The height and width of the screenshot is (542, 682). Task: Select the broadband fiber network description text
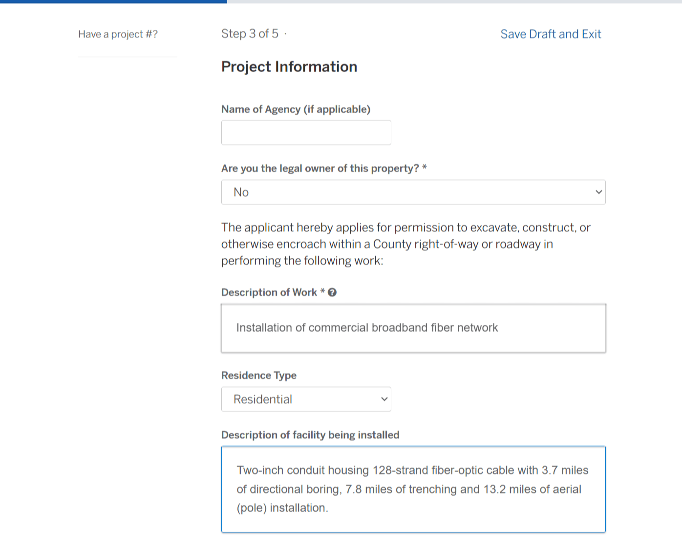coord(367,328)
